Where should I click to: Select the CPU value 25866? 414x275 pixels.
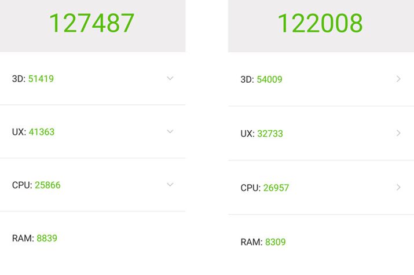tap(47, 185)
